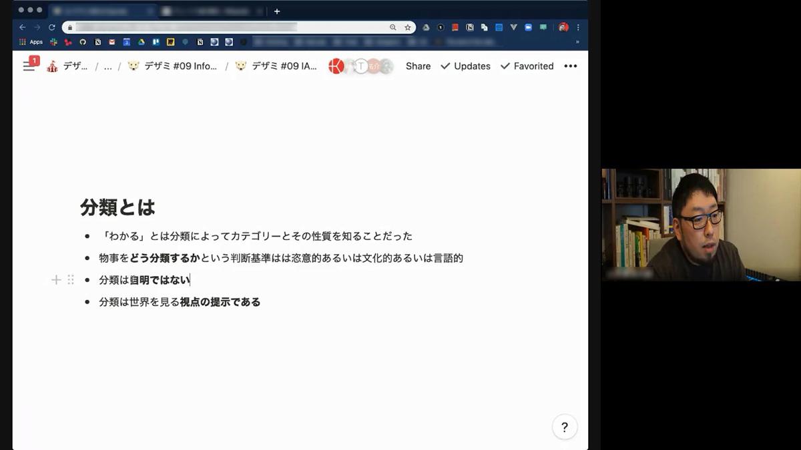
Task: Click the six-dot block drag handle
Action: click(71, 280)
